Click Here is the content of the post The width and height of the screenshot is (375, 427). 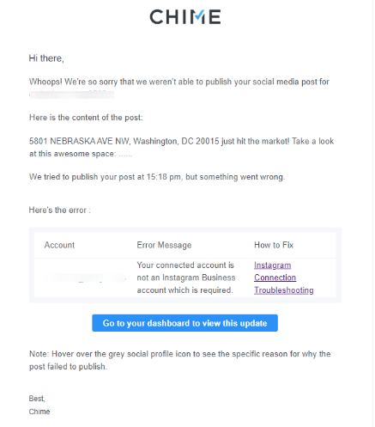(86, 118)
